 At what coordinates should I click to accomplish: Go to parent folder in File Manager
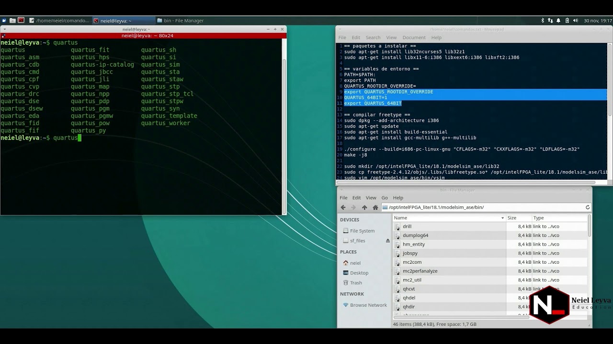coord(364,207)
